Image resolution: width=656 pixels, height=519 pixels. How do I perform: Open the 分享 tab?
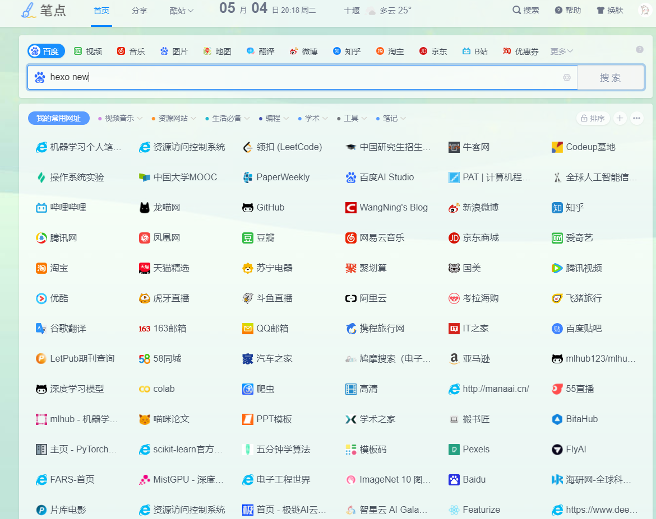click(x=139, y=11)
